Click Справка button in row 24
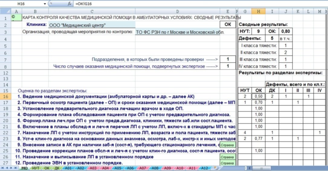This screenshot has height=171, width=328. (227, 145)
